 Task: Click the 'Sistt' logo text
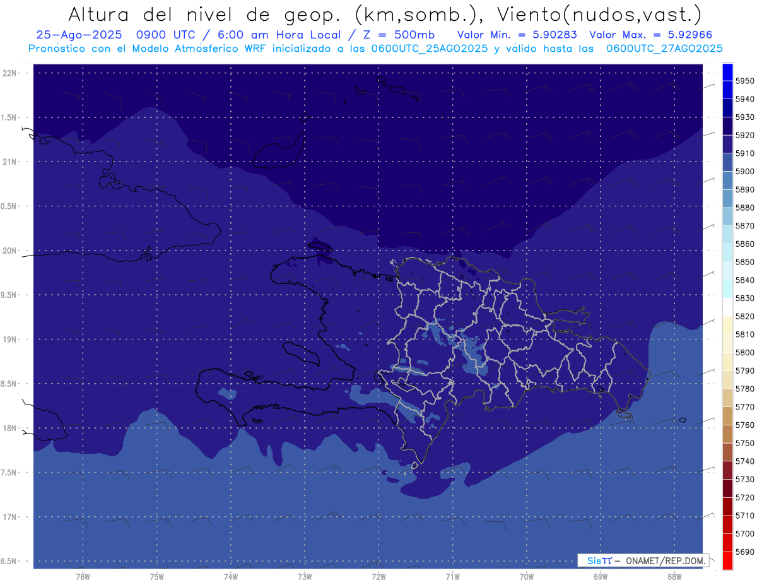[x=599, y=560]
